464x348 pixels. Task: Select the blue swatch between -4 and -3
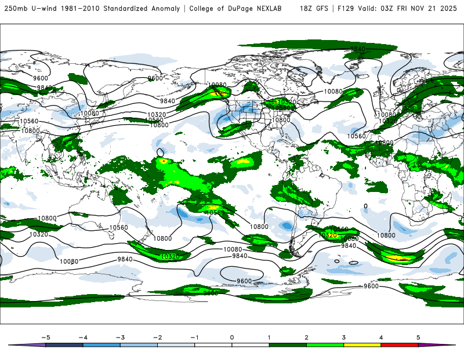(101, 345)
